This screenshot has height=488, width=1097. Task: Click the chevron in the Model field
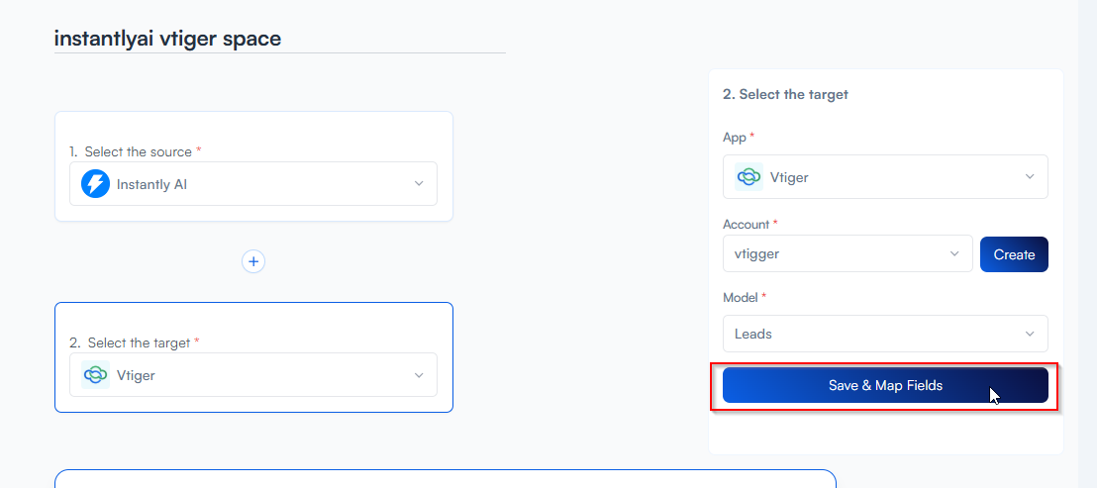[x=1030, y=334]
